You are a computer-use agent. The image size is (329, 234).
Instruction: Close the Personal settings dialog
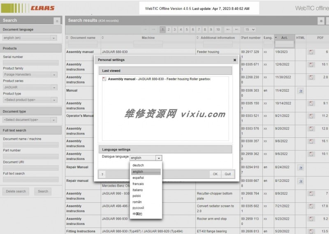click(x=235, y=60)
